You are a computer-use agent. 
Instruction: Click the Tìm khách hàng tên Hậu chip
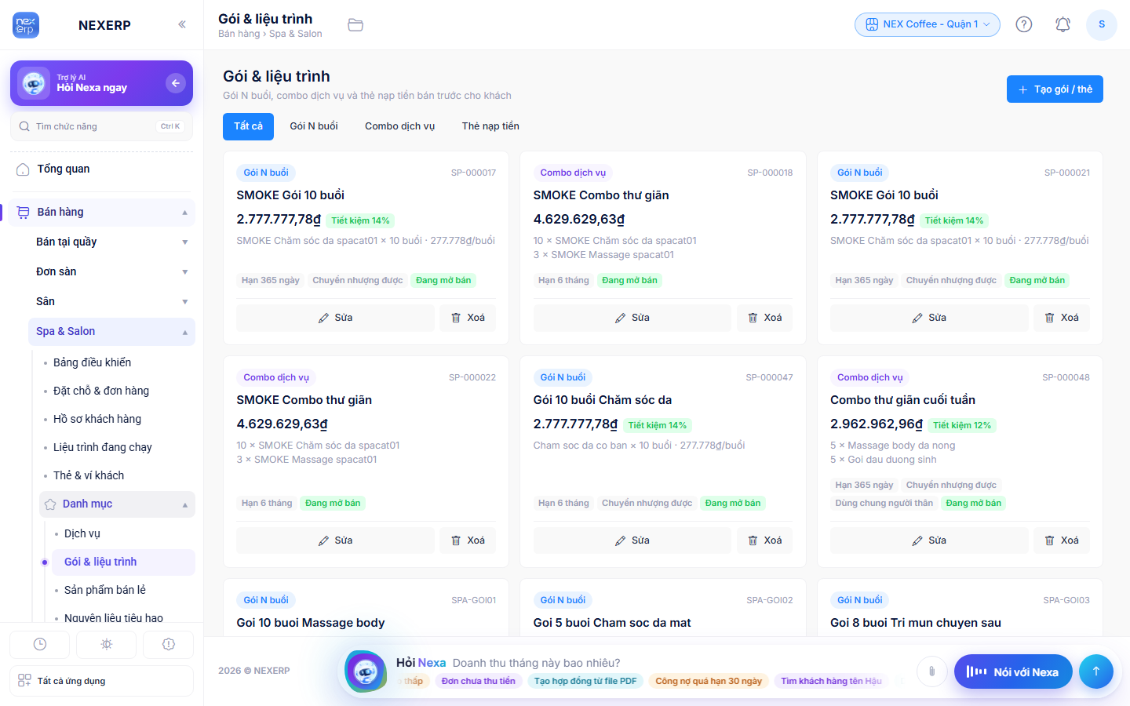(831, 681)
